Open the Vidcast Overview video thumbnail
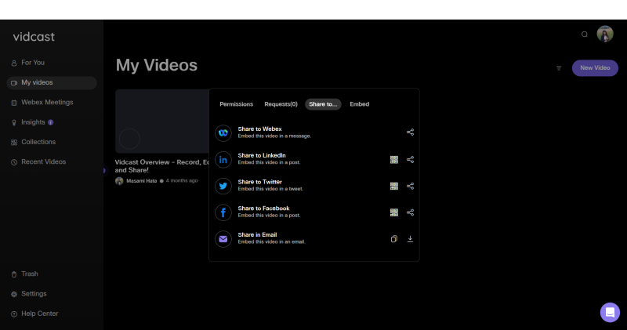The image size is (627, 330). coord(161,121)
